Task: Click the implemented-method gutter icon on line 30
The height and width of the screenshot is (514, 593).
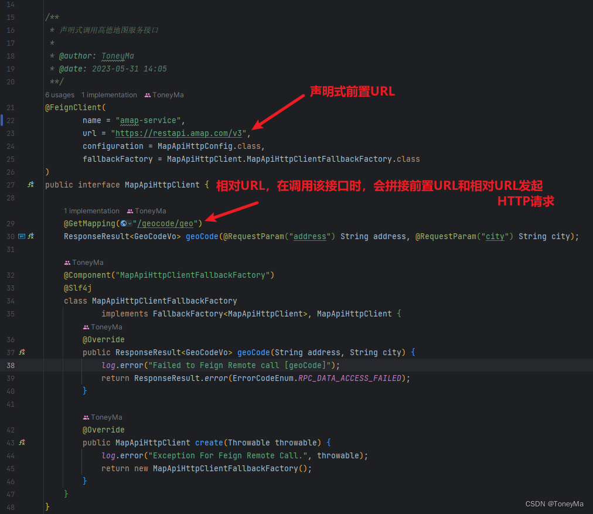Action: pyautogui.click(x=31, y=236)
